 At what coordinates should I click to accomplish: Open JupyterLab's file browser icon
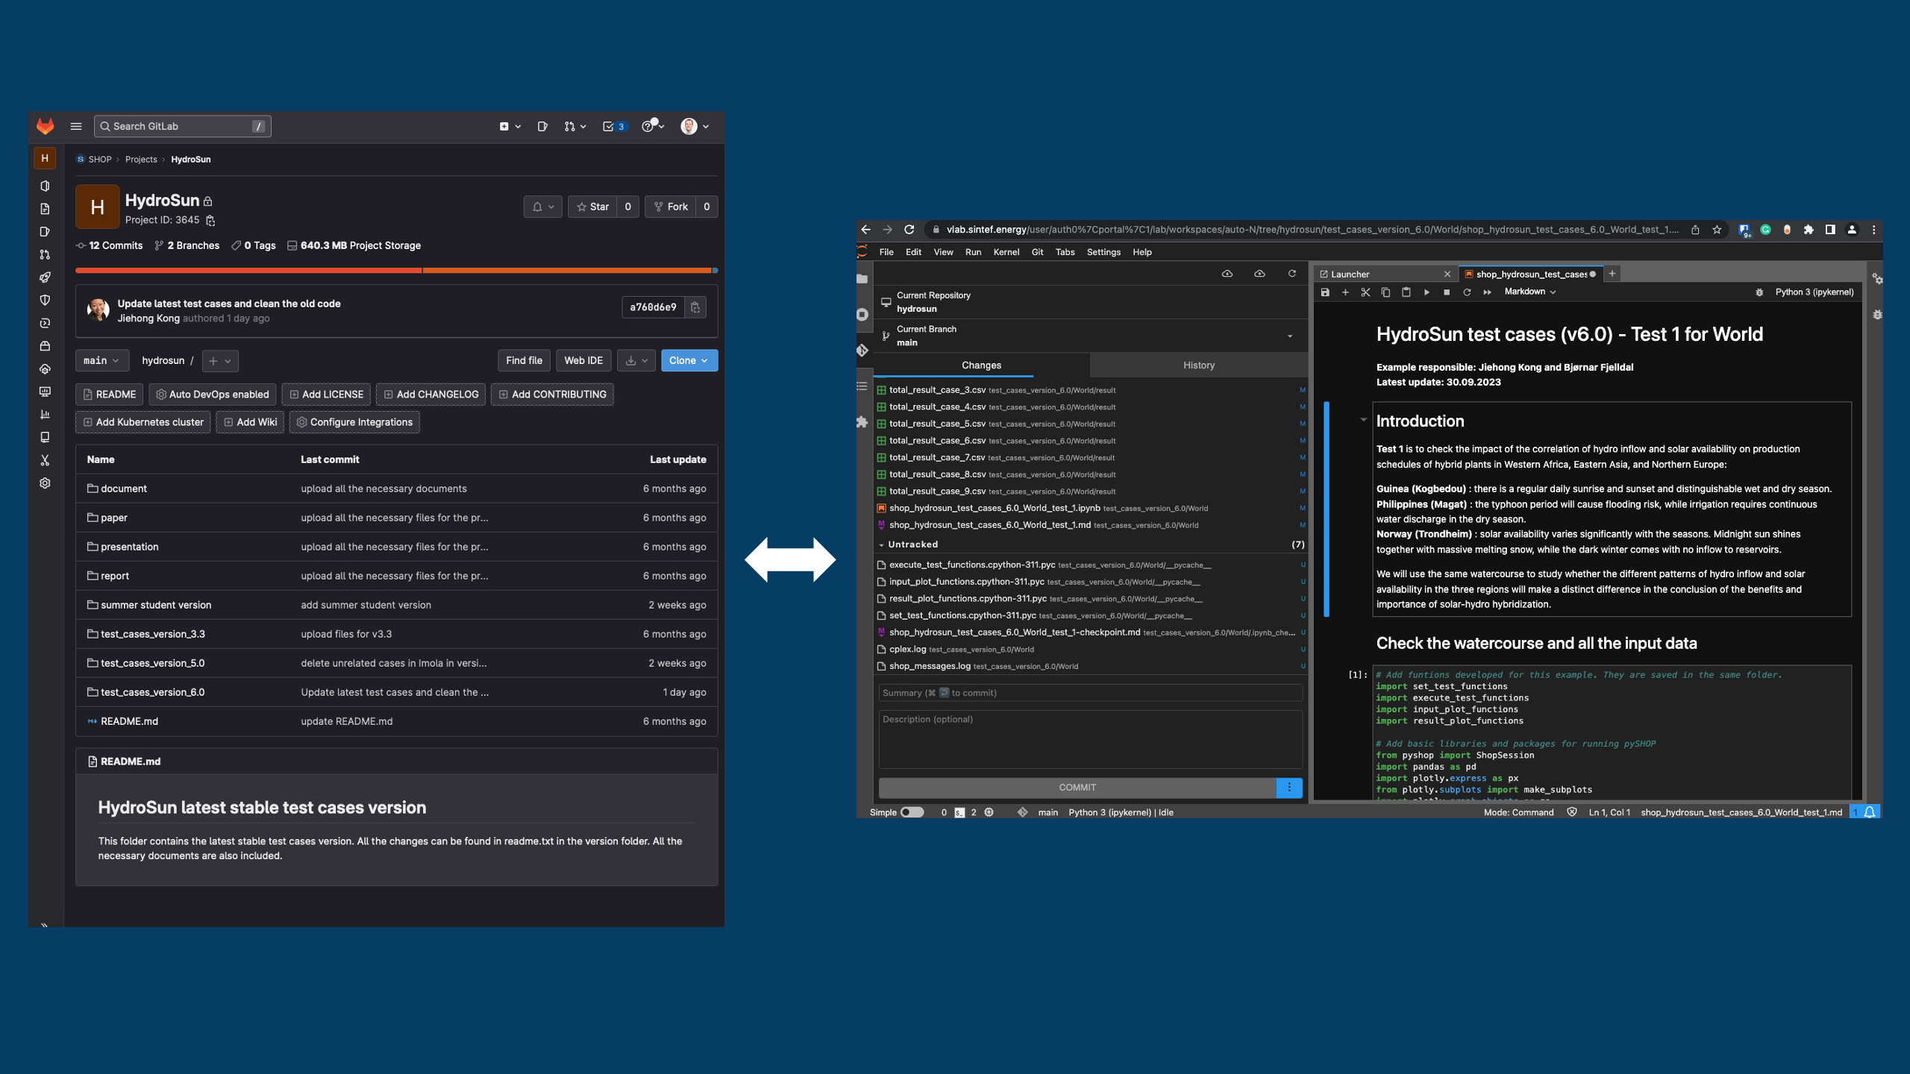click(x=862, y=277)
